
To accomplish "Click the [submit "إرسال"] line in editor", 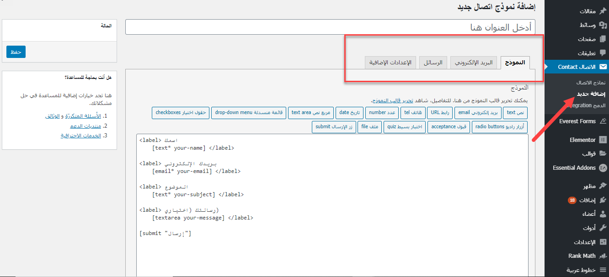I will [x=166, y=234].
